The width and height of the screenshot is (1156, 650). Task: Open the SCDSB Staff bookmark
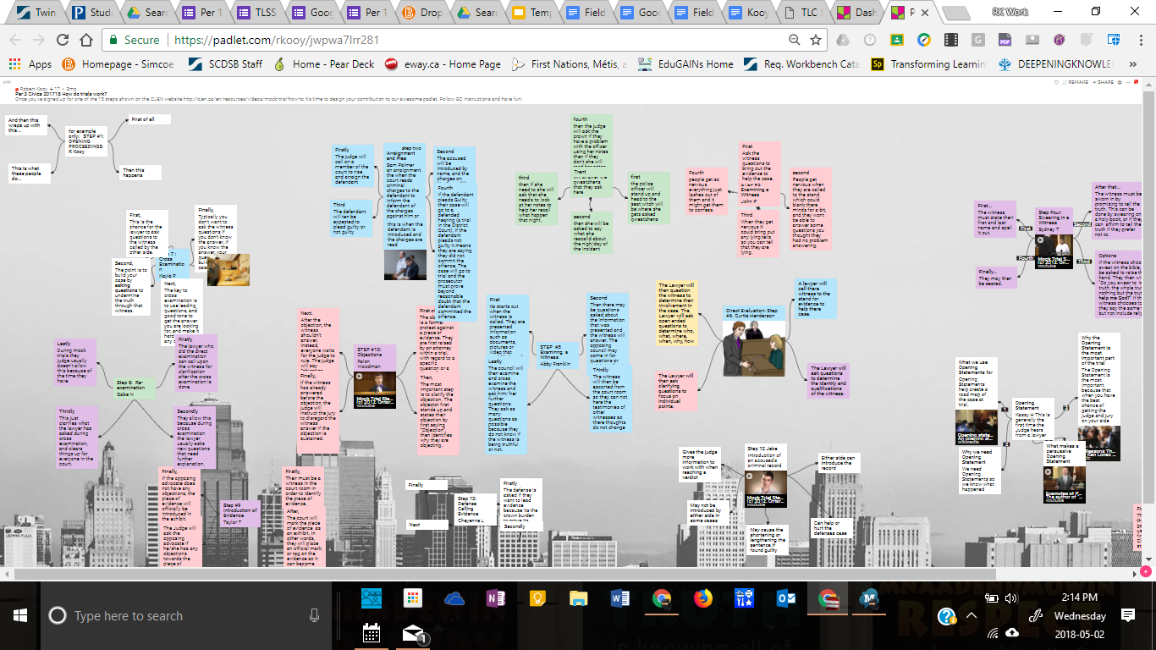(x=225, y=63)
